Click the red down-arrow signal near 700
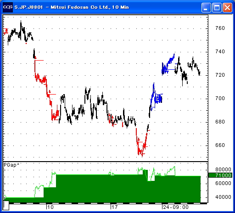The image size is (235, 213). click(50, 92)
